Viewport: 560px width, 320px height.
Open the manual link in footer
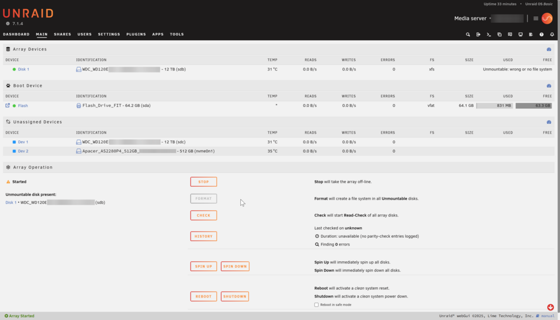click(x=548, y=316)
